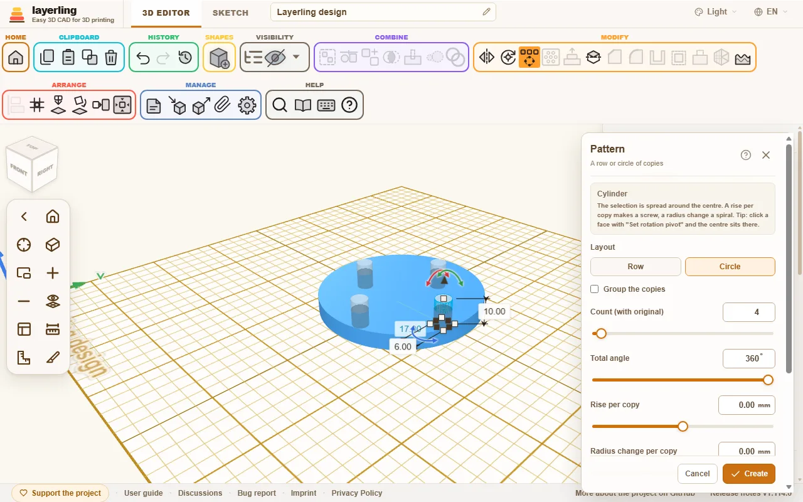Screen dimensions: 803x502
Task: Click the Layerling design name field
Action: 383,12
